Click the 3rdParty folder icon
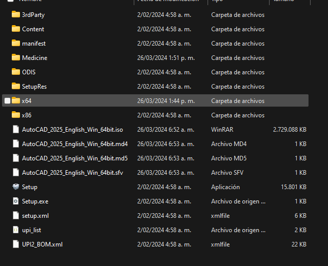Image resolution: width=328 pixels, height=266 pixels. click(x=16, y=15)
